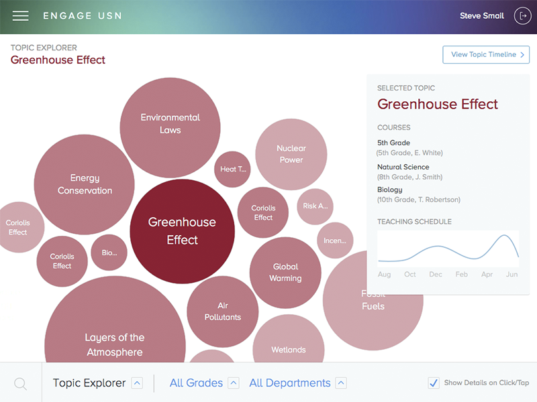The width and height of the screenshot is (537, 402).
Task: Select the Natural Science course
Action: coord(403,169)
